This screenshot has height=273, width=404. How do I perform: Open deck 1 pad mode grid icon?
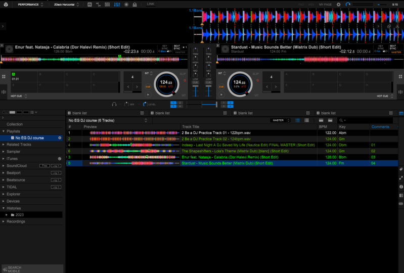[x=4, y=76]
